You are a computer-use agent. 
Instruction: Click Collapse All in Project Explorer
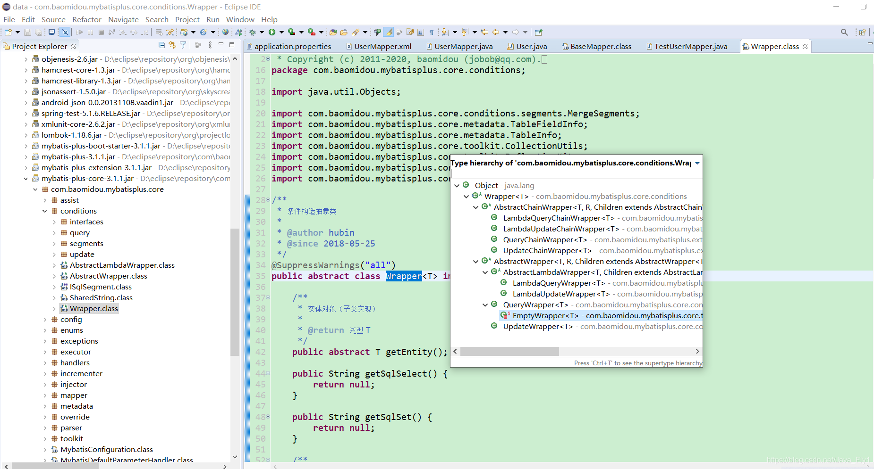(162, 45)
